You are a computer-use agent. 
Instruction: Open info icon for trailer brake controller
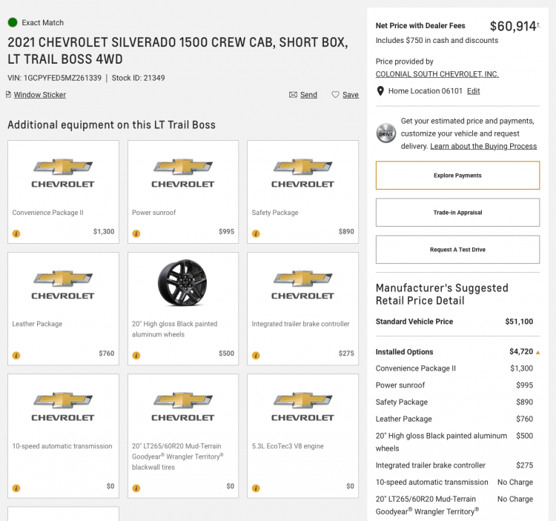point(256,355)
